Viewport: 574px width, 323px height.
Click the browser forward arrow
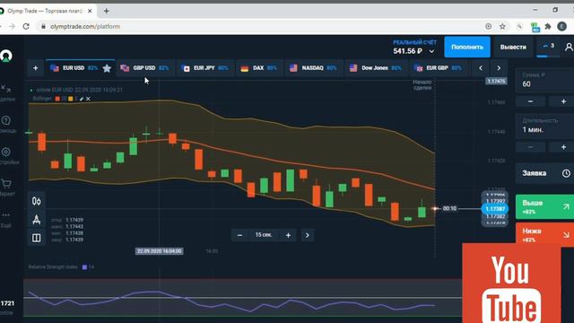pos(12,26)
